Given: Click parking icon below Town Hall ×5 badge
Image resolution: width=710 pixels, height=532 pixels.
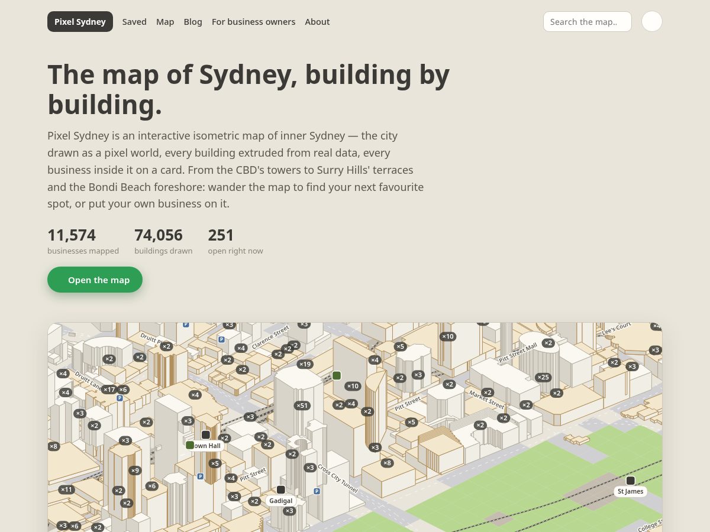Looking at the screenshot, I should coord(200,476).
